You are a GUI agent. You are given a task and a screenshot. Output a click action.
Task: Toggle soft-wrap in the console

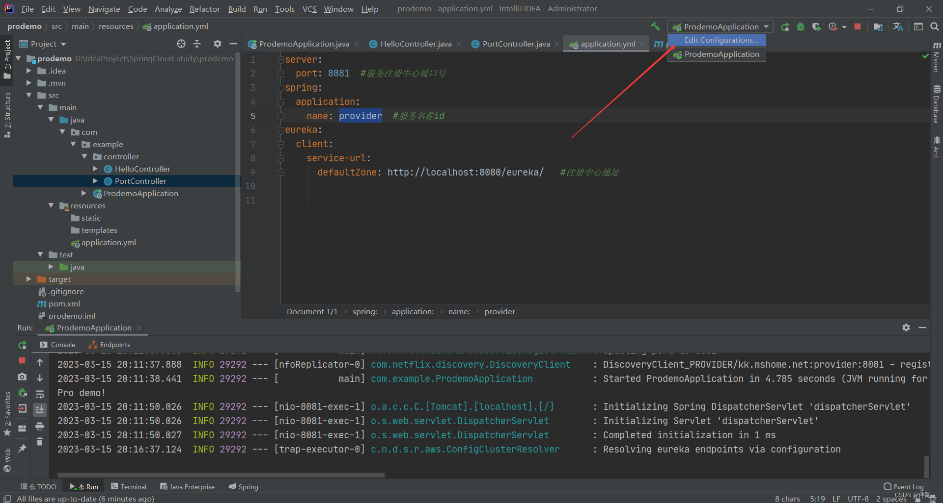(40, 394)
